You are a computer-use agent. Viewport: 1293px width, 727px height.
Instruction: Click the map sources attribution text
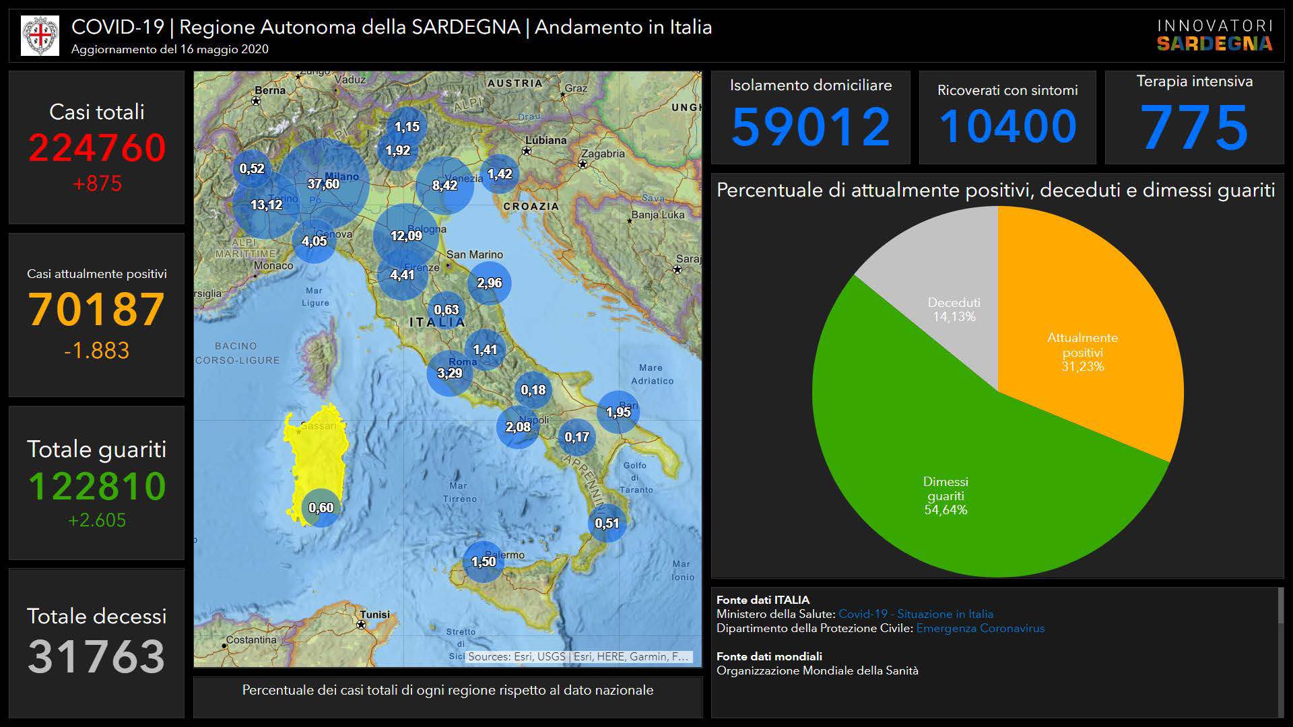578,656
